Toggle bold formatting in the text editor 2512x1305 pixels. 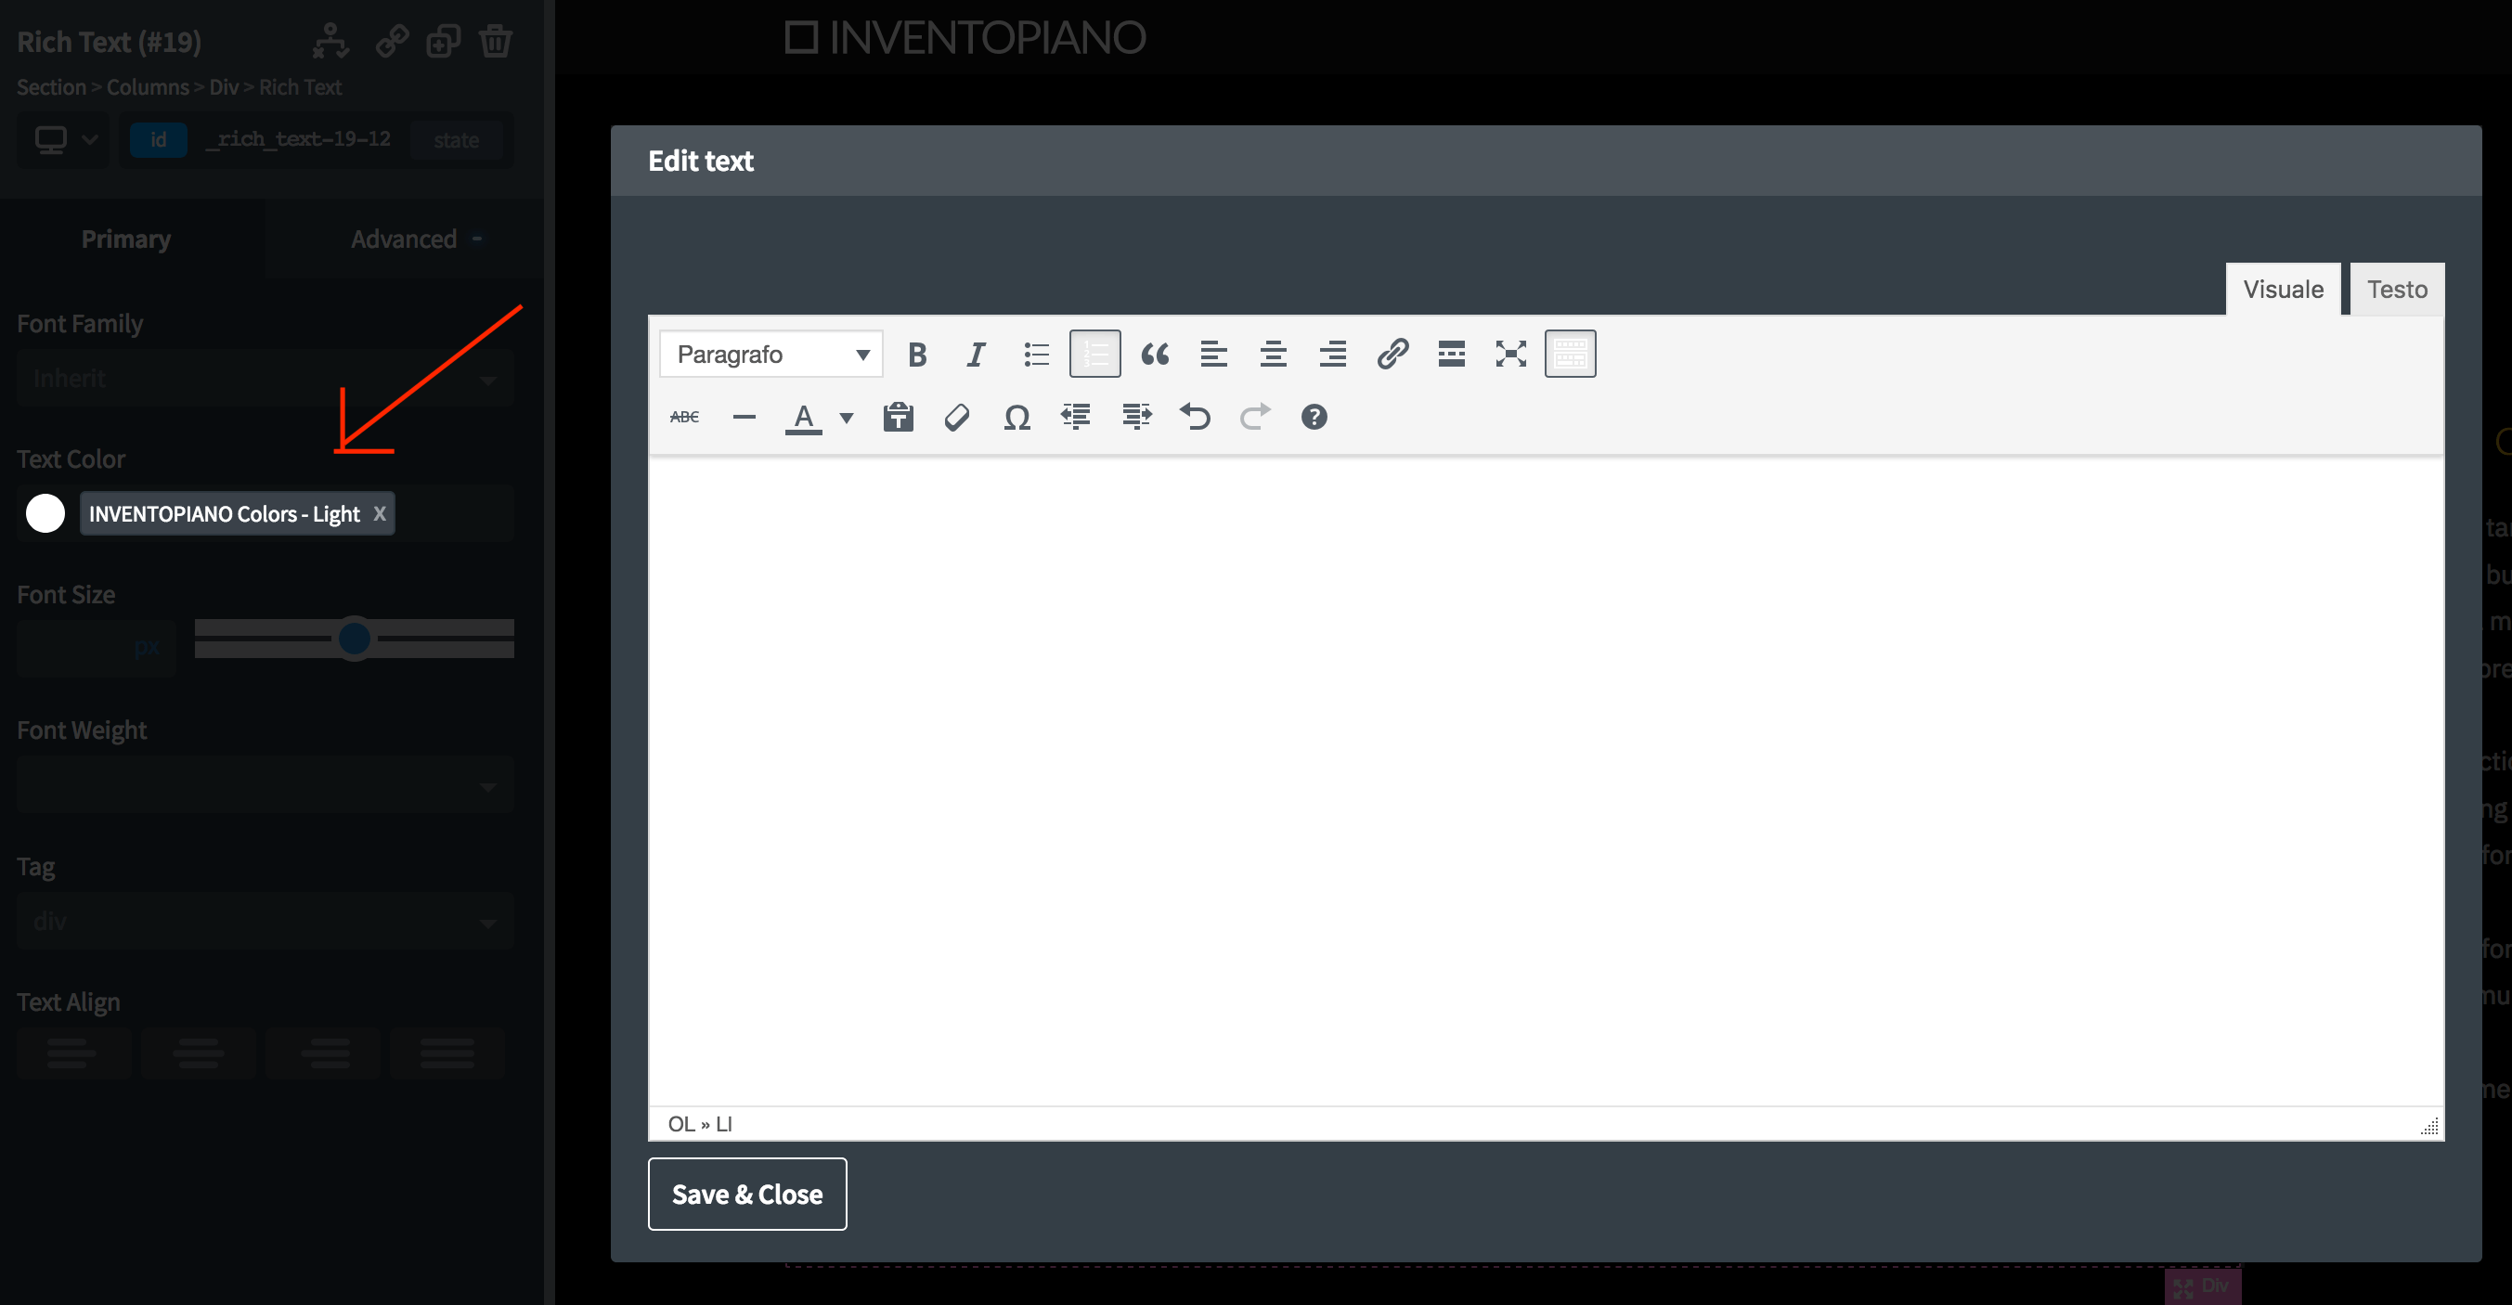(x=916, y=353)
